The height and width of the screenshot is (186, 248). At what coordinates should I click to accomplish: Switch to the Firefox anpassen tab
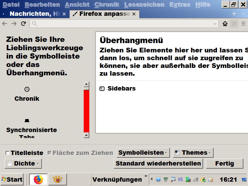tap(104, 14)
